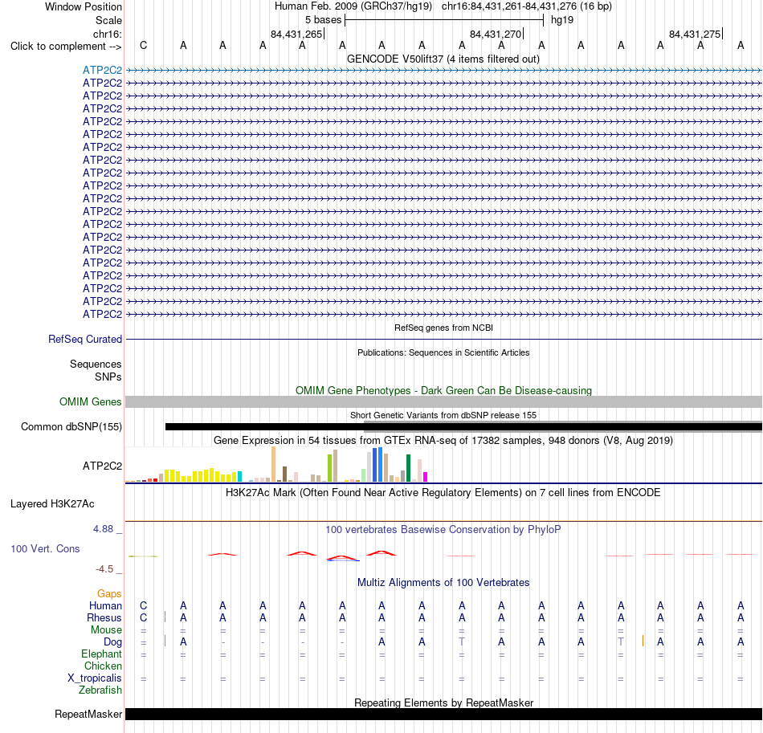This screenshot has width=763, height=733.
Task: Click the Sequences SNPs track label
Action: point(96,370)
